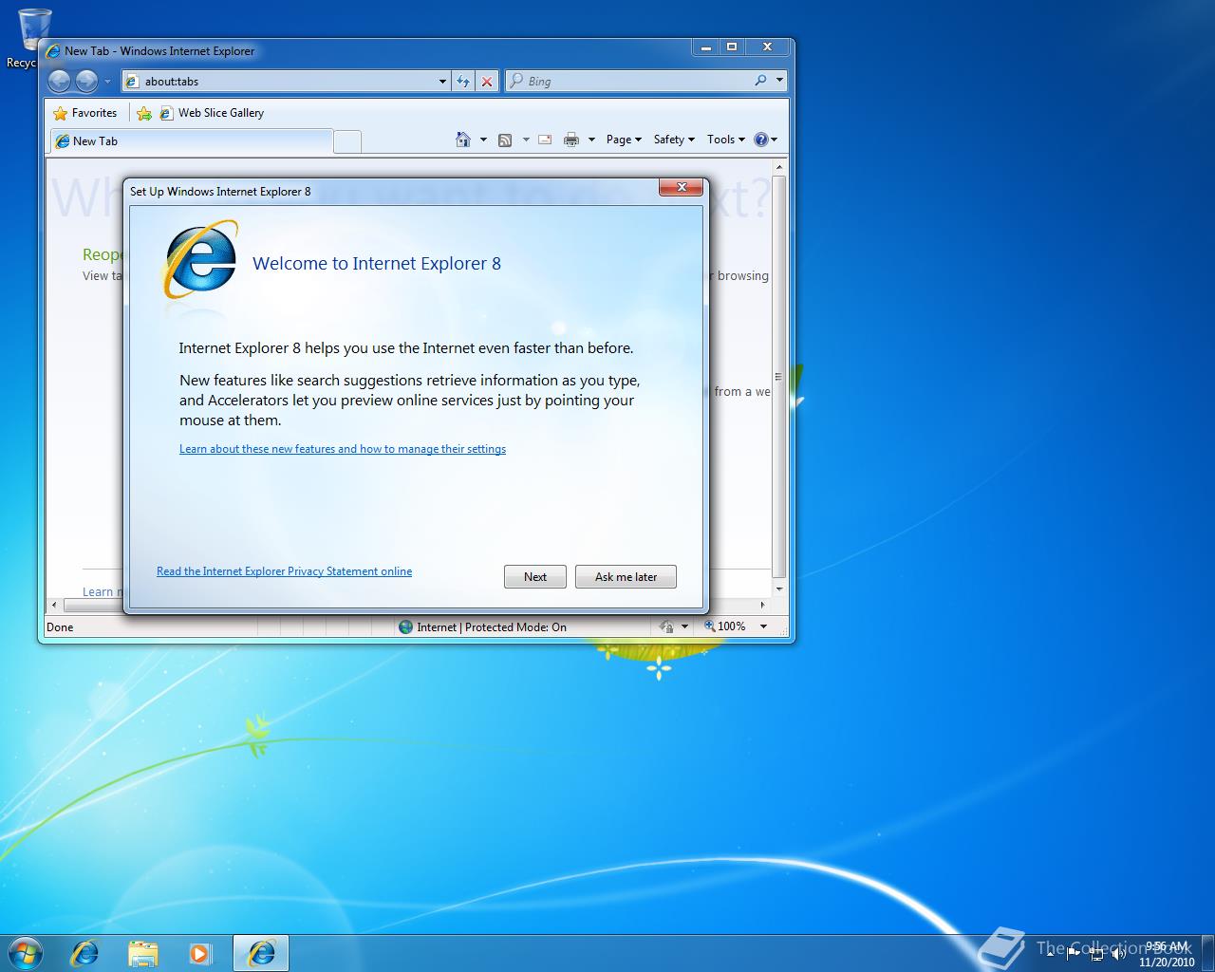
Task: Expand the address bar autocomplete dropdown
Action: point(442,82)
